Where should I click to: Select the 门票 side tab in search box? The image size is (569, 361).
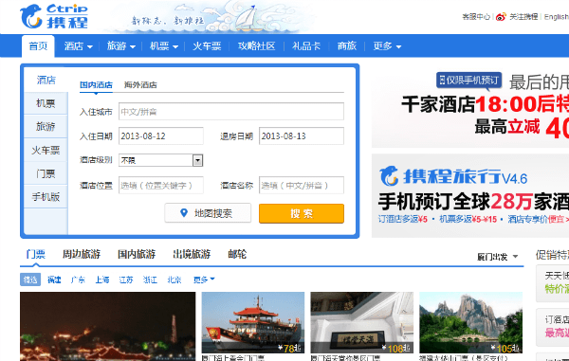pyautogui.click(x=46, y=173)
